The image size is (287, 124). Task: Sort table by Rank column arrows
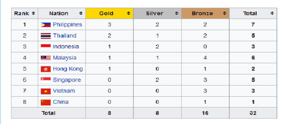(33, 13)
